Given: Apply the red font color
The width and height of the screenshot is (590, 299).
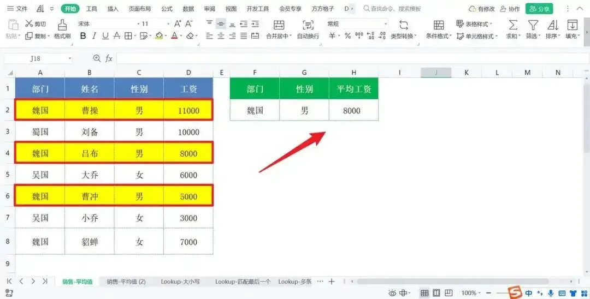Looking at the screenshot, I should [x=174, y=35].
